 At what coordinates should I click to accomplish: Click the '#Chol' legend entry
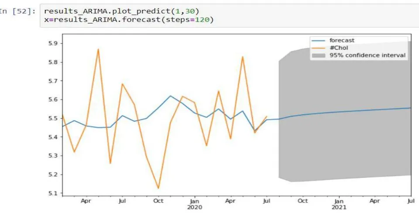(x=339, y=48)
